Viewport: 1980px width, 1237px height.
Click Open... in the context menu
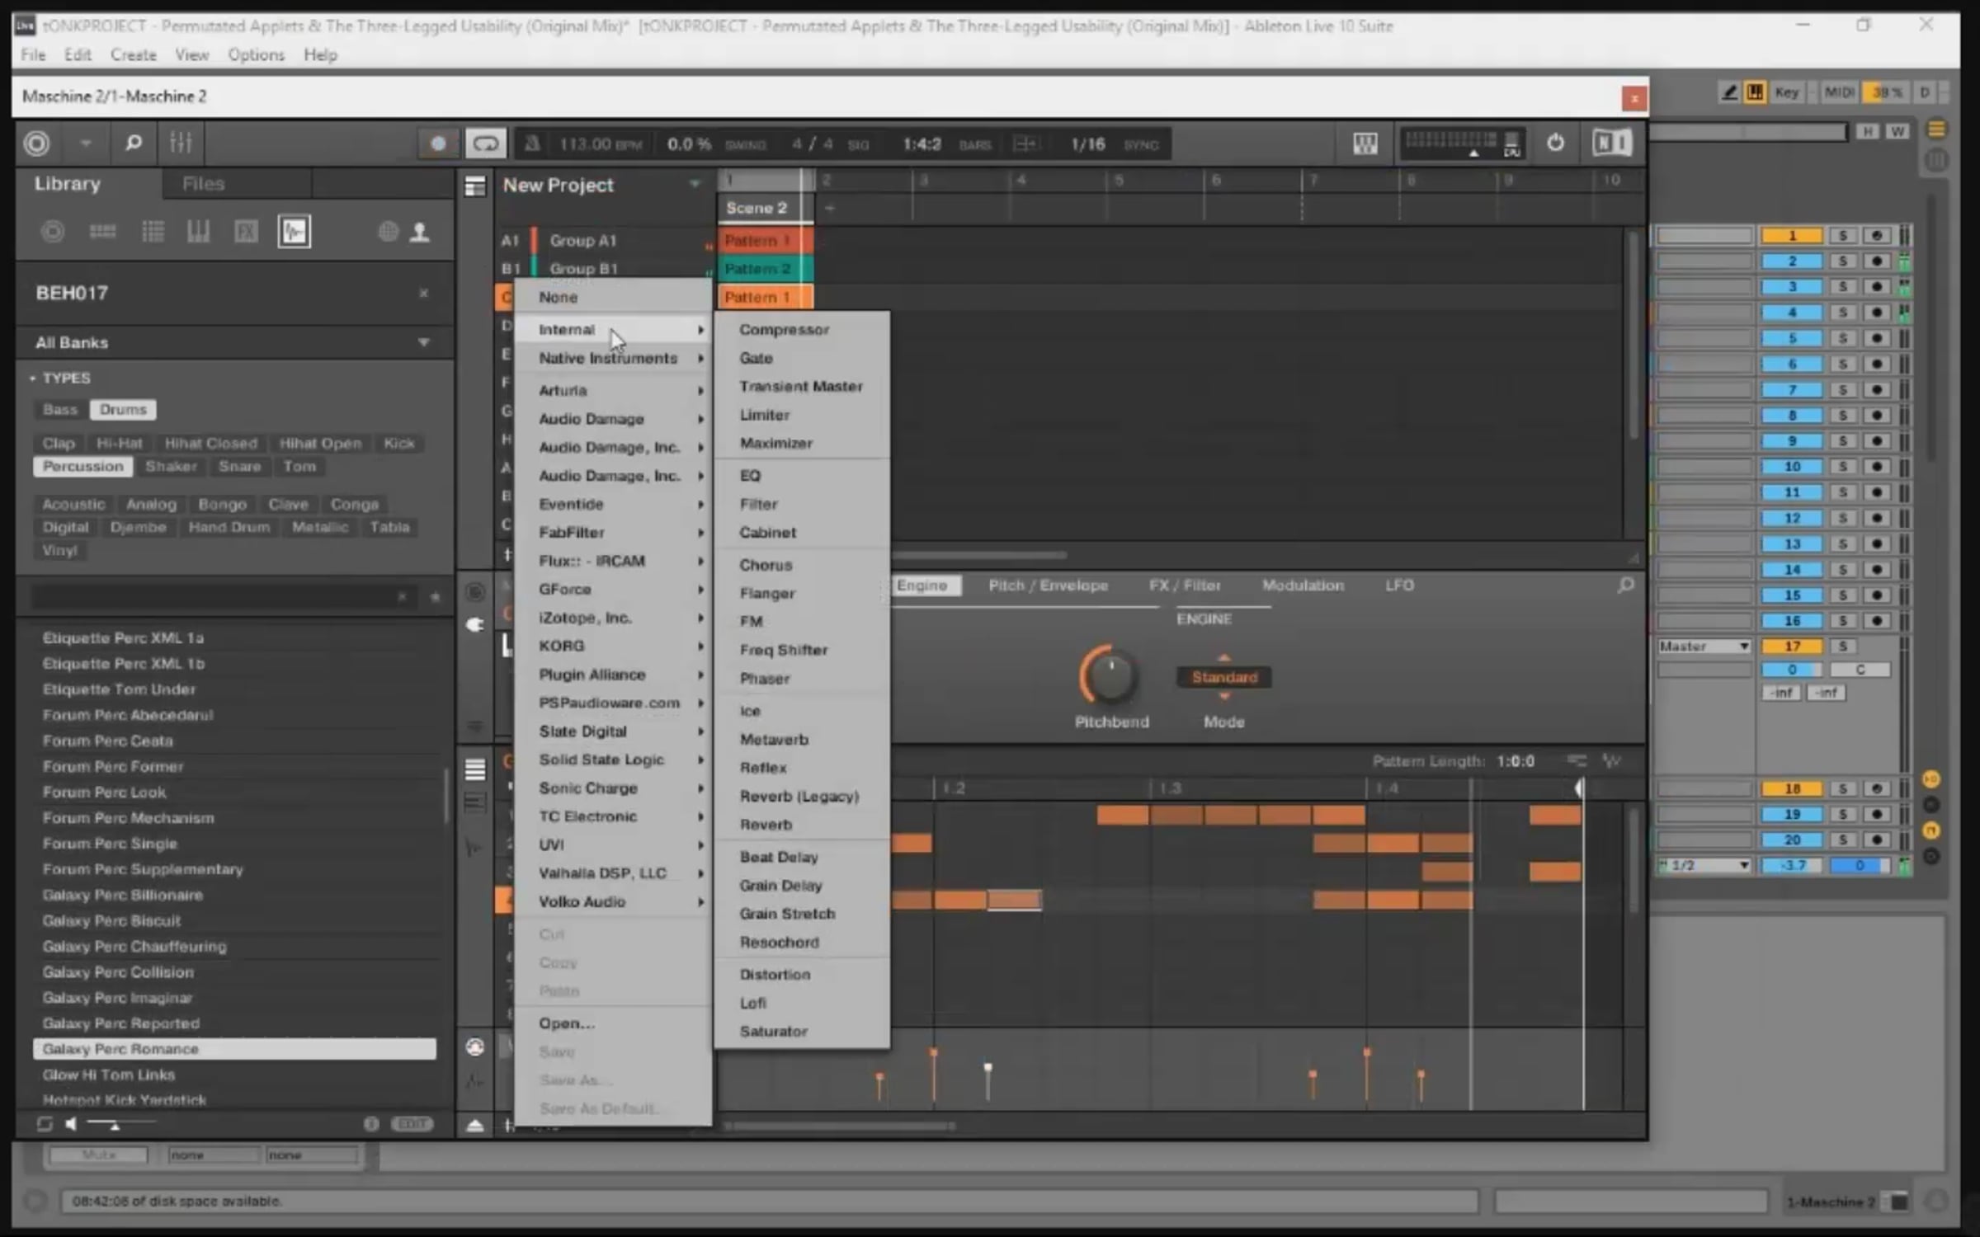click(566, 1023)
